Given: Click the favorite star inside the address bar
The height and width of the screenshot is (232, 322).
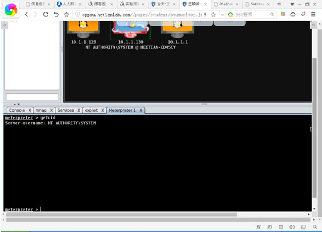Looking at the screenshot, I should [x=213, y=15].
